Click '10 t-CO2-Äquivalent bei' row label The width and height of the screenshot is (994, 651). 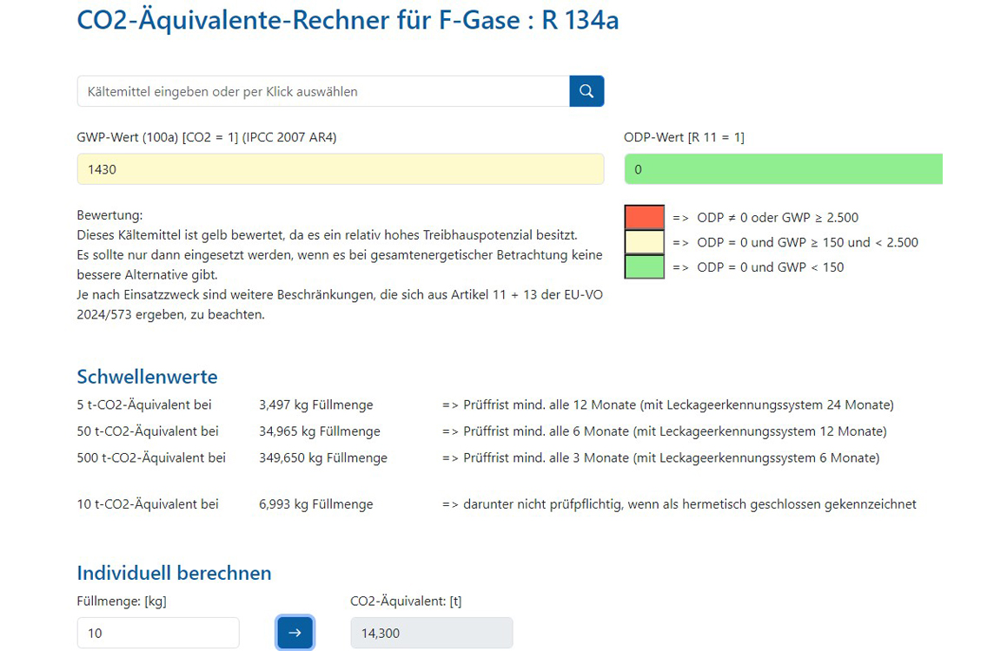pos(148,504)
